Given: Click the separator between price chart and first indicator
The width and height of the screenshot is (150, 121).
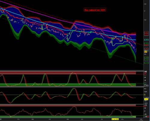Looking at the screenshot, I should [x=72, y=71].
